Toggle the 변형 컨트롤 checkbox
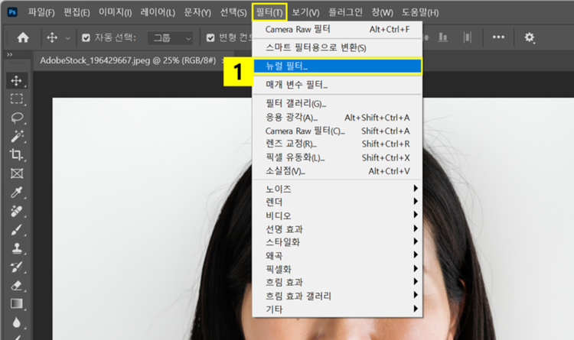 point(210,37)
